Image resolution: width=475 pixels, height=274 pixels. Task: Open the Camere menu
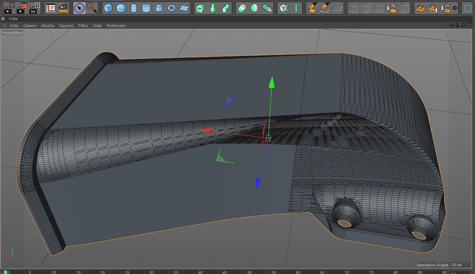tap(30, 26)
